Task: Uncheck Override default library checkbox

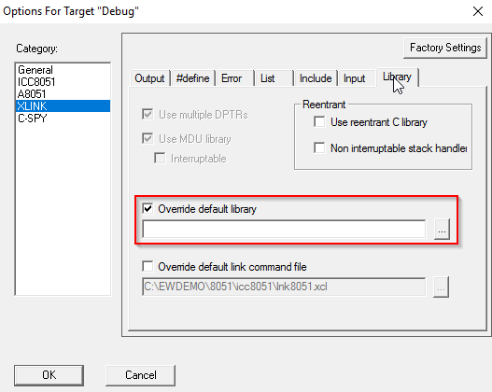Action: pos(148,209)
